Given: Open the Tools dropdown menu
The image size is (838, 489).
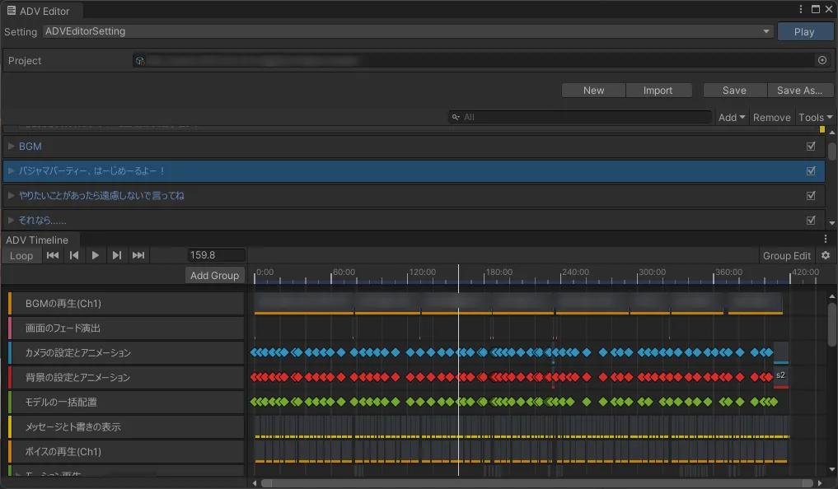Looking at the screenshot, I should click(x=815, y=118).
